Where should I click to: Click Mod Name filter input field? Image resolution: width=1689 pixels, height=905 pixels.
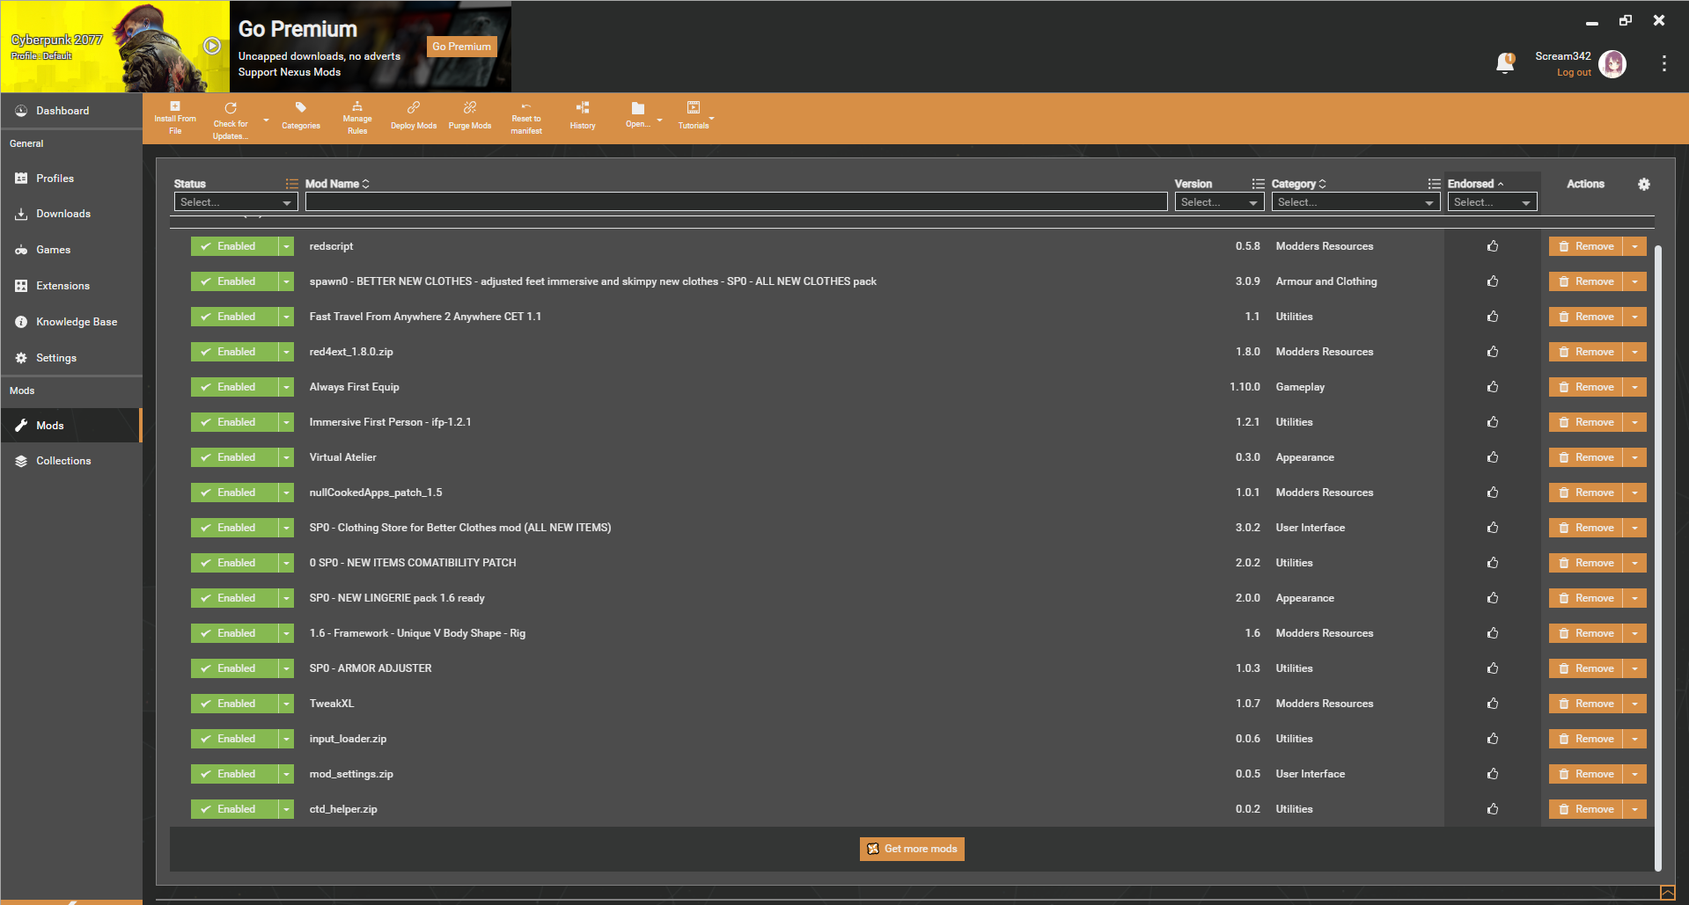point(736,202)
